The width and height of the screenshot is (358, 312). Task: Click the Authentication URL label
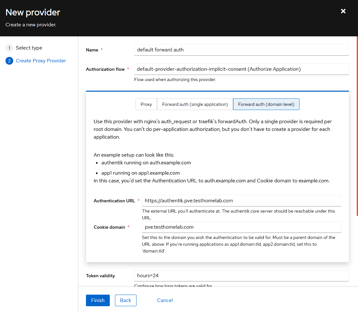pyautogui.click(x=114, y=201)
